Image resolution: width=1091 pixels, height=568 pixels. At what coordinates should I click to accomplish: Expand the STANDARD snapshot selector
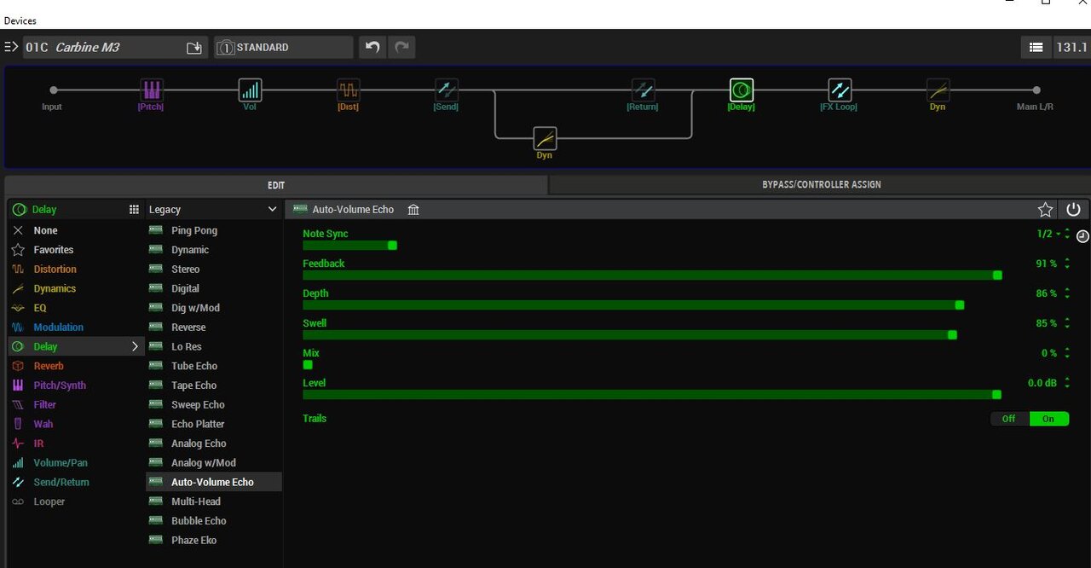pyautogui.click(x=283, y=48)
